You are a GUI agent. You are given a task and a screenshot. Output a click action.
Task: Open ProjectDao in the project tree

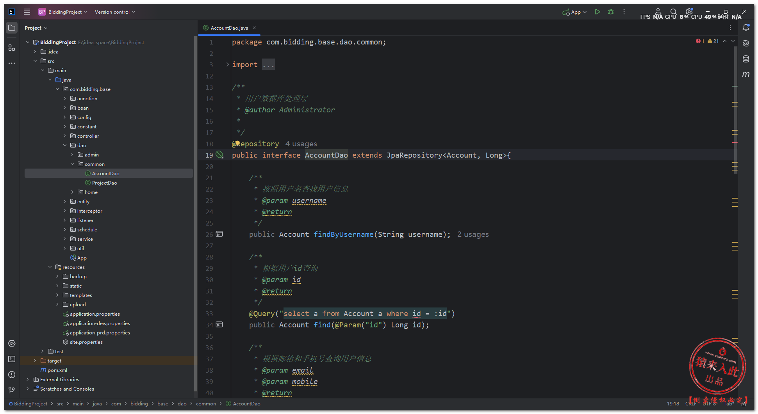[x=104, y=183]
